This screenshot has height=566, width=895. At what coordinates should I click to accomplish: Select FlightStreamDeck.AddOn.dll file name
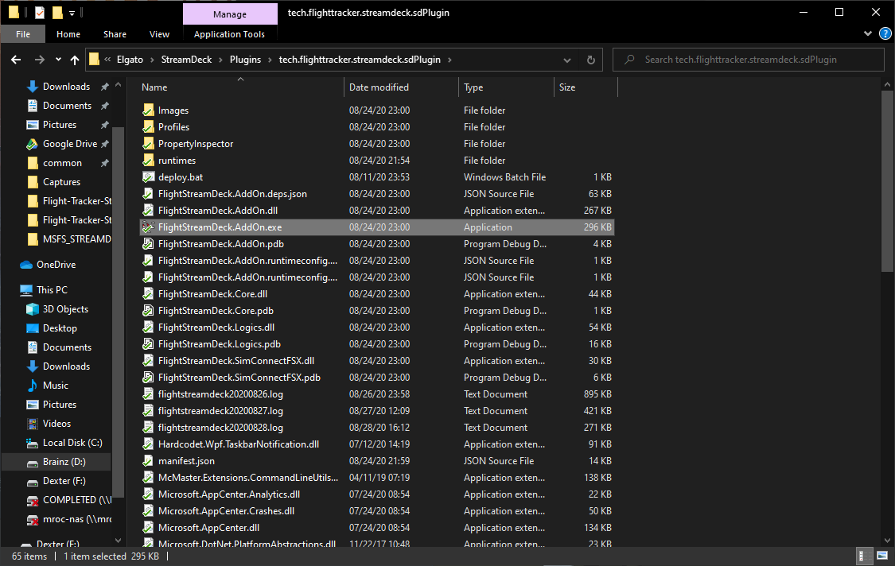(218, 211)
